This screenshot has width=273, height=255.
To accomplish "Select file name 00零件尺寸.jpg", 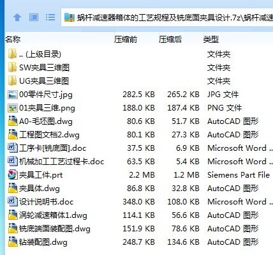I will click(46, 95).
